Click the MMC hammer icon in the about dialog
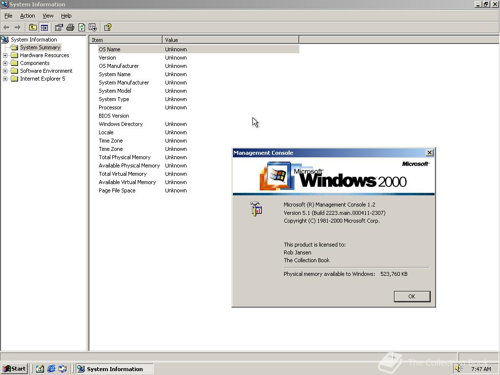Viewport: 500px width, 375px height. (256, 209)
